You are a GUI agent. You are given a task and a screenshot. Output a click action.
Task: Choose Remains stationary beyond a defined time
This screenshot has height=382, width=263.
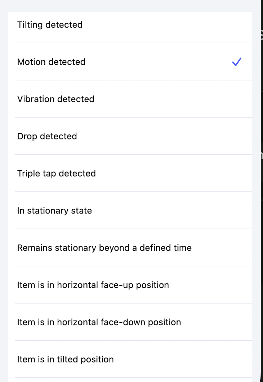tap(104, 248)
